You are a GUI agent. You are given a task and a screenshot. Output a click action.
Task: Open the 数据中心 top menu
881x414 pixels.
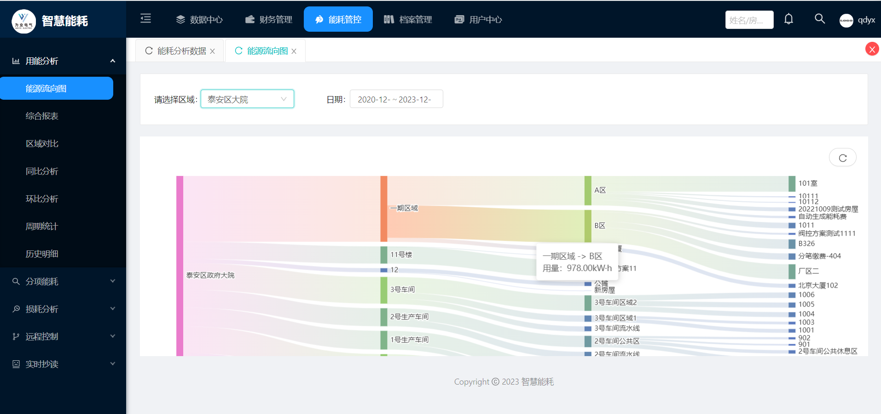199,19
